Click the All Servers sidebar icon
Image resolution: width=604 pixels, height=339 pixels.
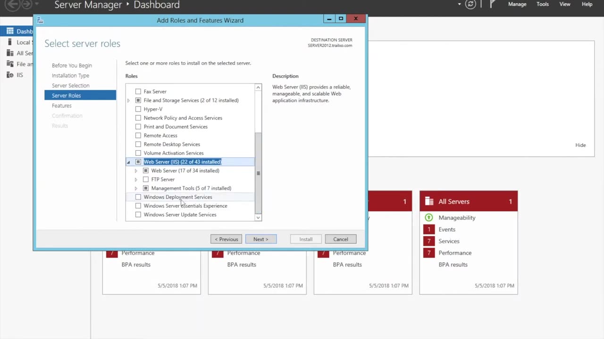pyautogui.click(x=10, y=53)
